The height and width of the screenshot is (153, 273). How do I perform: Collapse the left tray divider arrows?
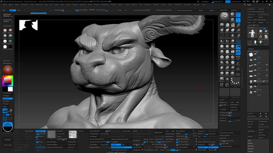pos(1,78)
